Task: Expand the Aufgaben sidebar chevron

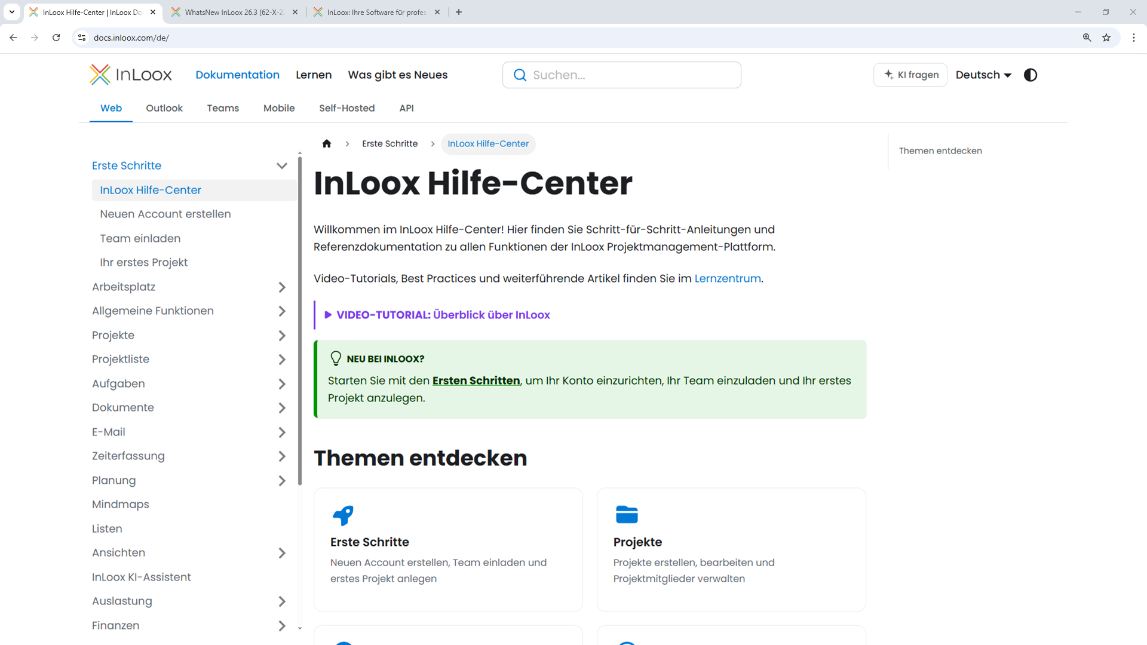Action: point(282,384)
